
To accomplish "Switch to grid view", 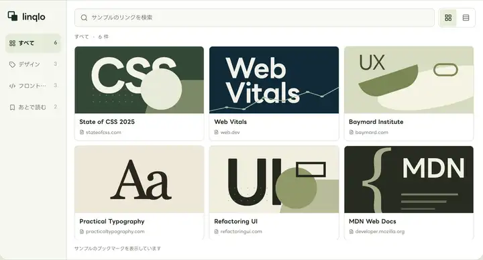I will point(448,18).
